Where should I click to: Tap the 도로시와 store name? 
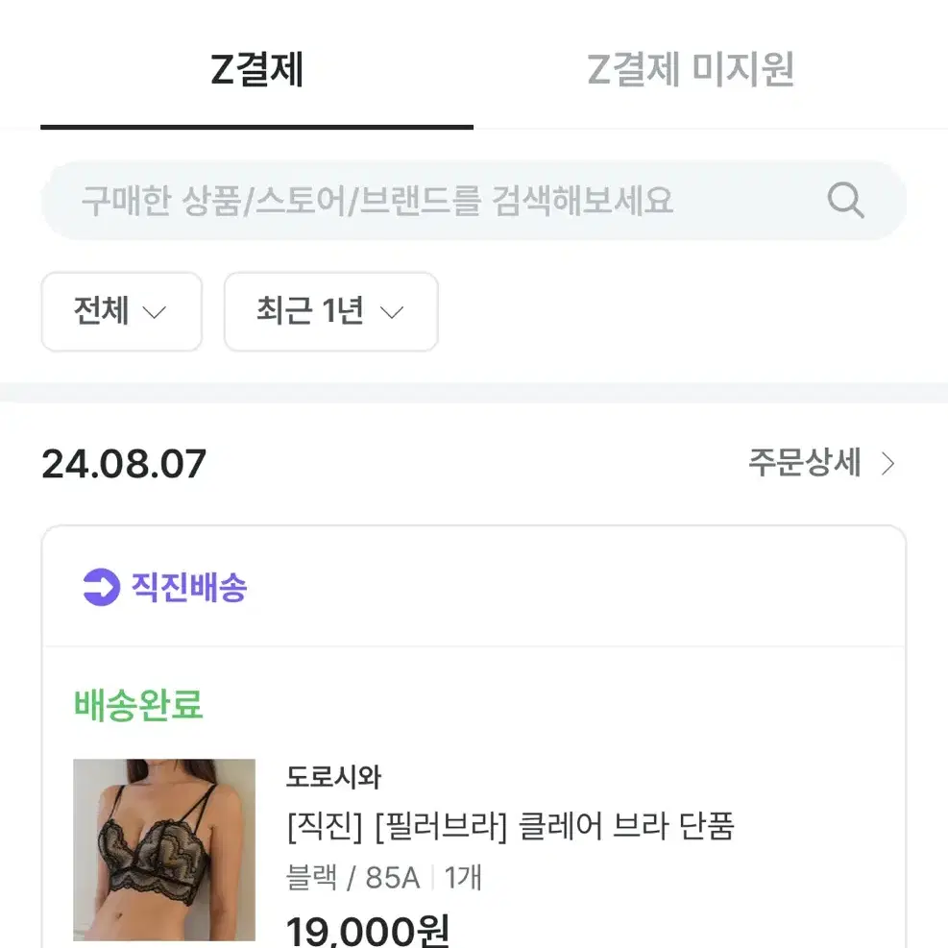(333, 777)
